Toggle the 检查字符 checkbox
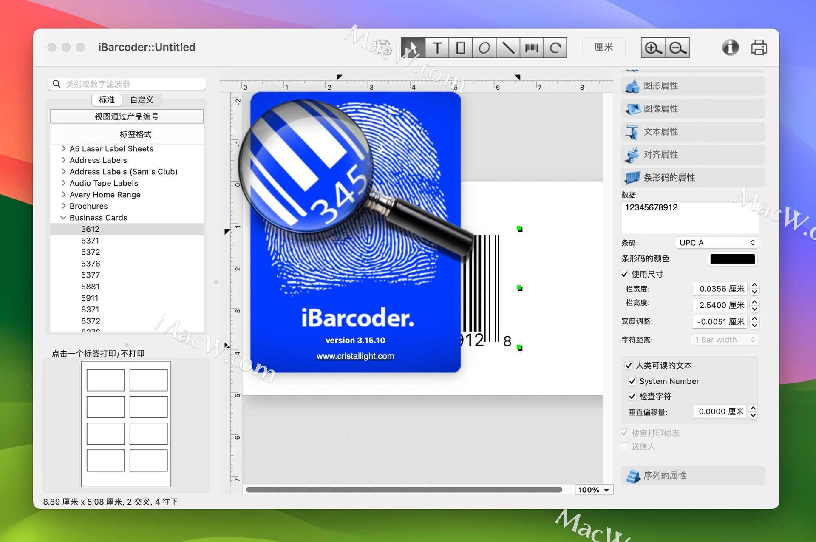816x542 pixels. click(632, 396)
